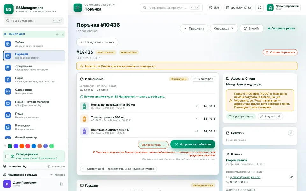306x191 pixels.
Task: Go to Одобрения section
Action: pos(34,91)
